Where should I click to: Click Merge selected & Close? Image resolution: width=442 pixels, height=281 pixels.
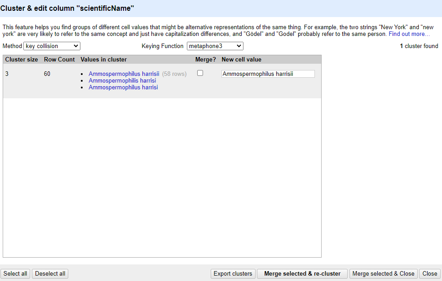click(383, 273)
